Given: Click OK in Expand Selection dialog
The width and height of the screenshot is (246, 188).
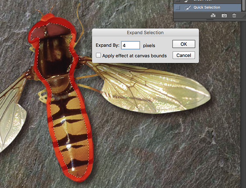Looking at the screenshot, I should (184, 44).
